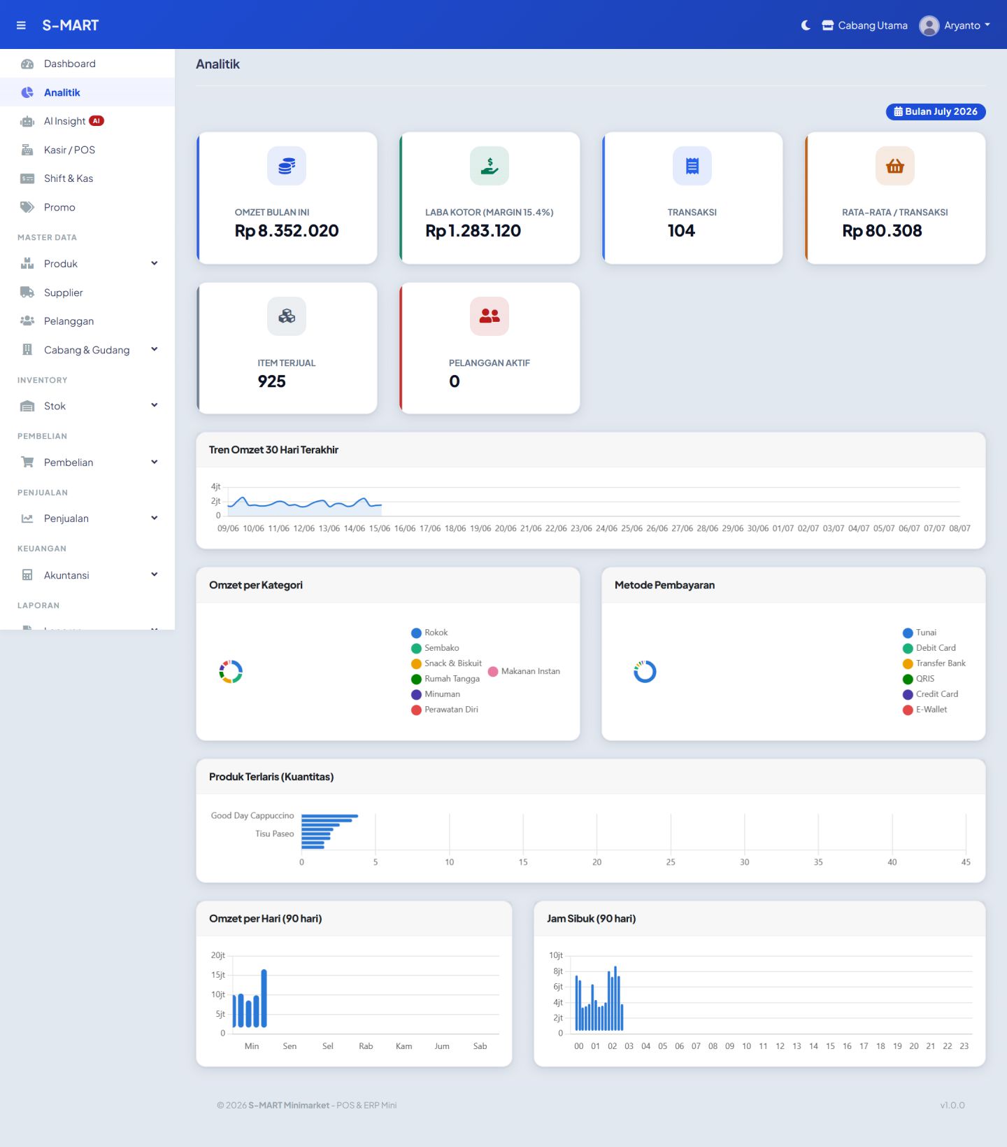Expand the Akuntansi submenu chevron
Viewport: 1007px width, 1147px height.
(x=155, y=575)
